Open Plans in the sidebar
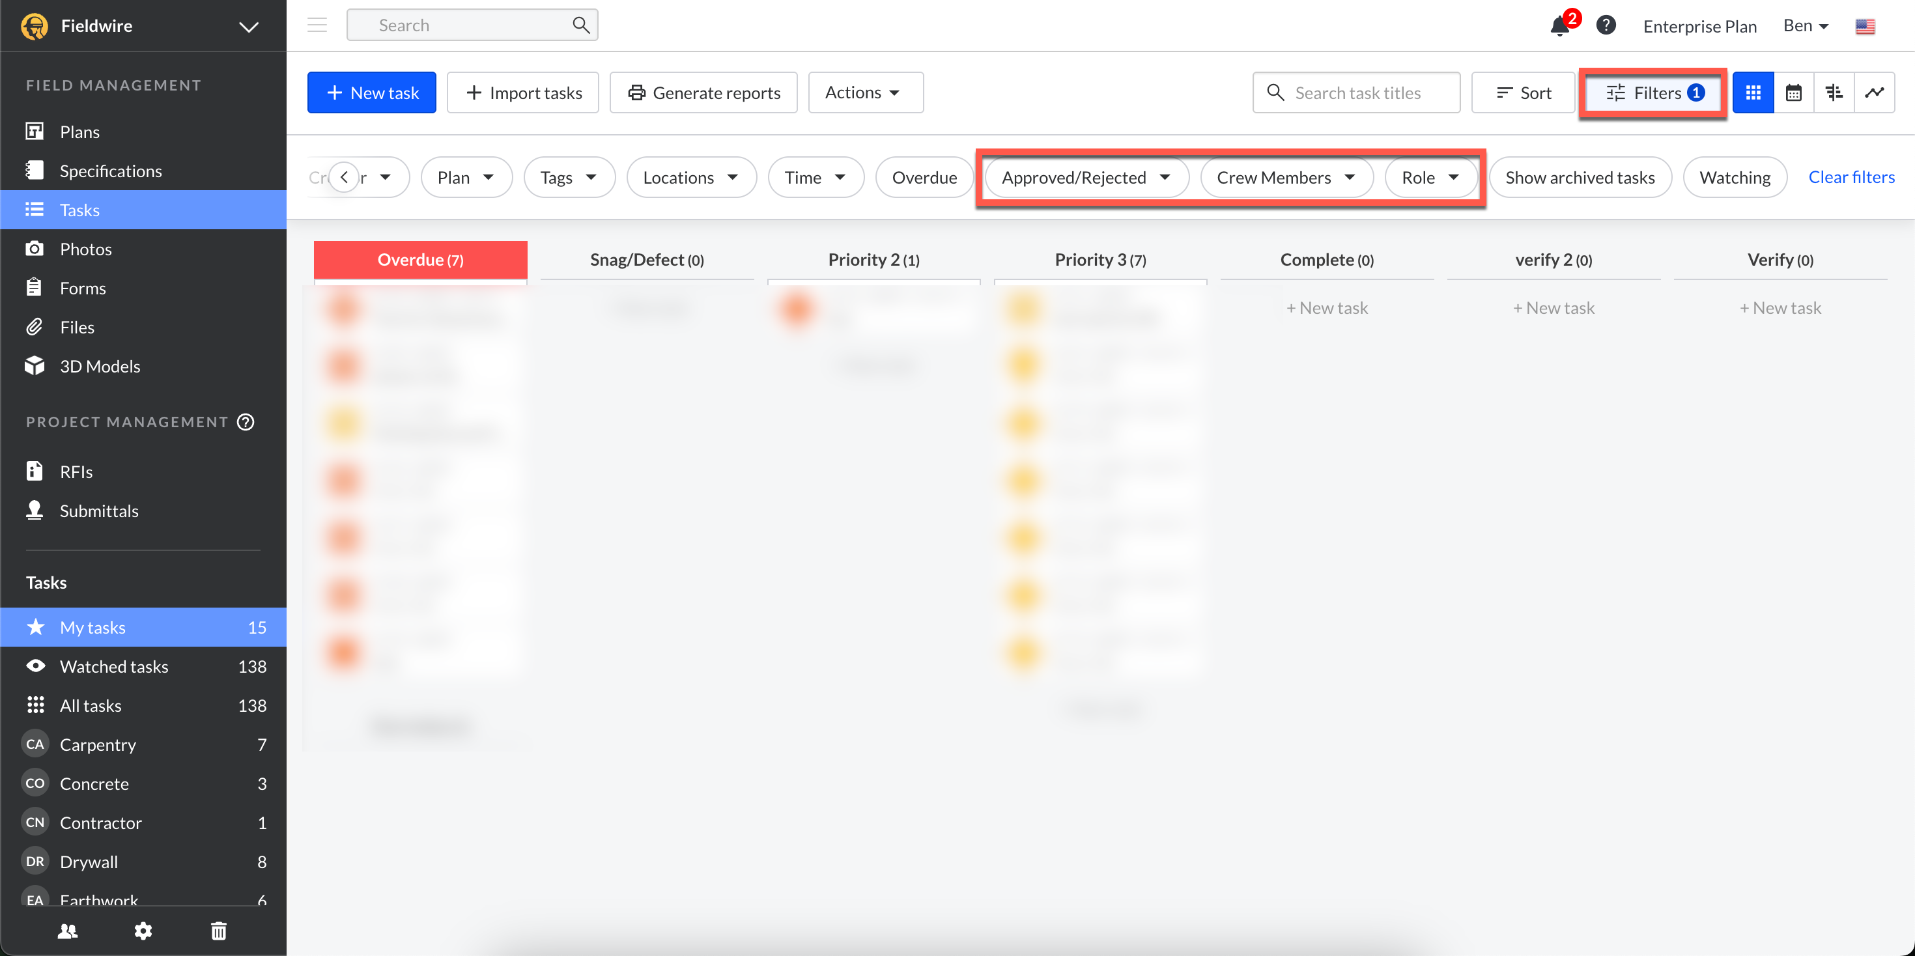1915x956 pixels. pyautogui.click(x=143, y=132)
